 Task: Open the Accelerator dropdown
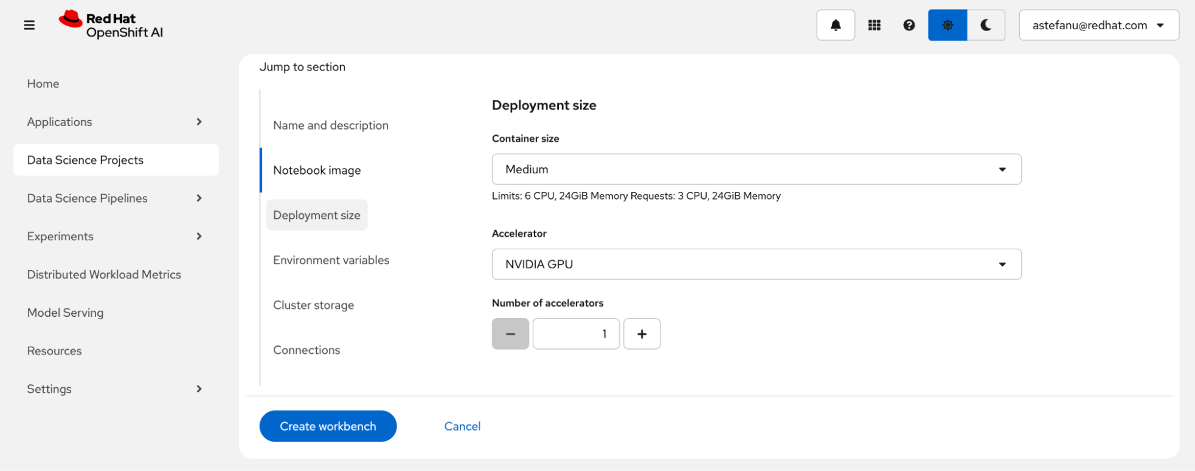(x=756, y=264)
